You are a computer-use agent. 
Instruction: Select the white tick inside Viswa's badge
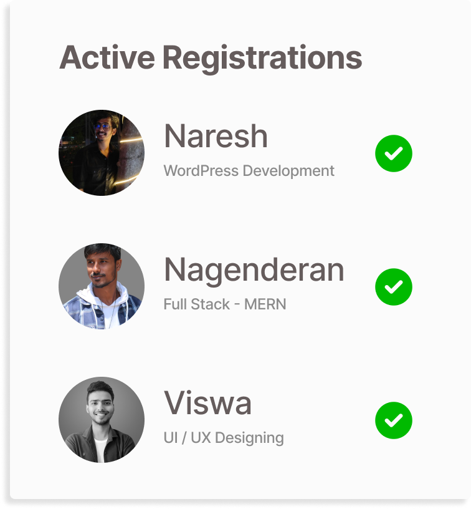tap(393, 419)
